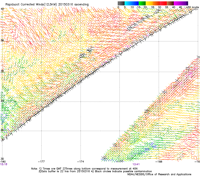Image resolution: width=200 pixels, height=176 pixels.
Task: Click legend scale label '30'
Action: coord(159,7)
